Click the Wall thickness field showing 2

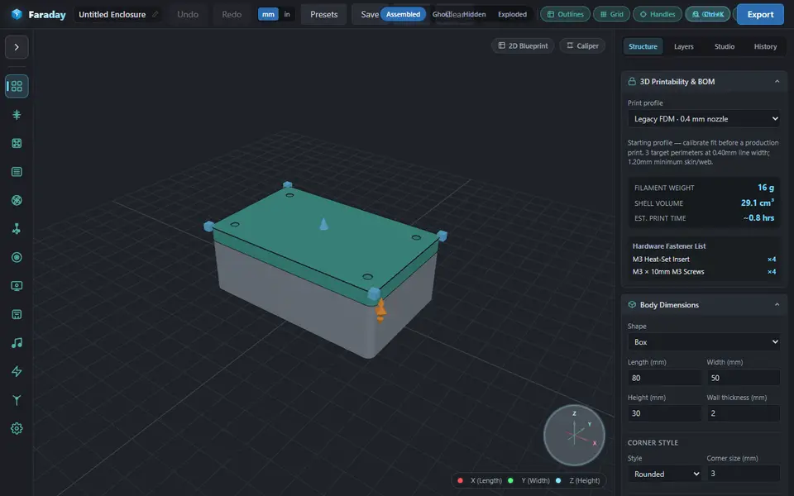744,413
